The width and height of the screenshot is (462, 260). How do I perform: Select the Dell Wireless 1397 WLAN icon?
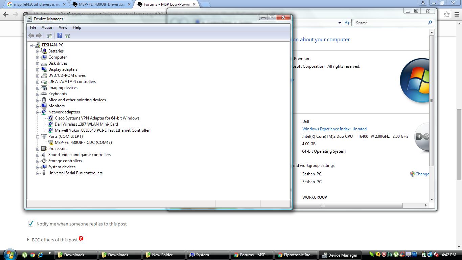50,124
